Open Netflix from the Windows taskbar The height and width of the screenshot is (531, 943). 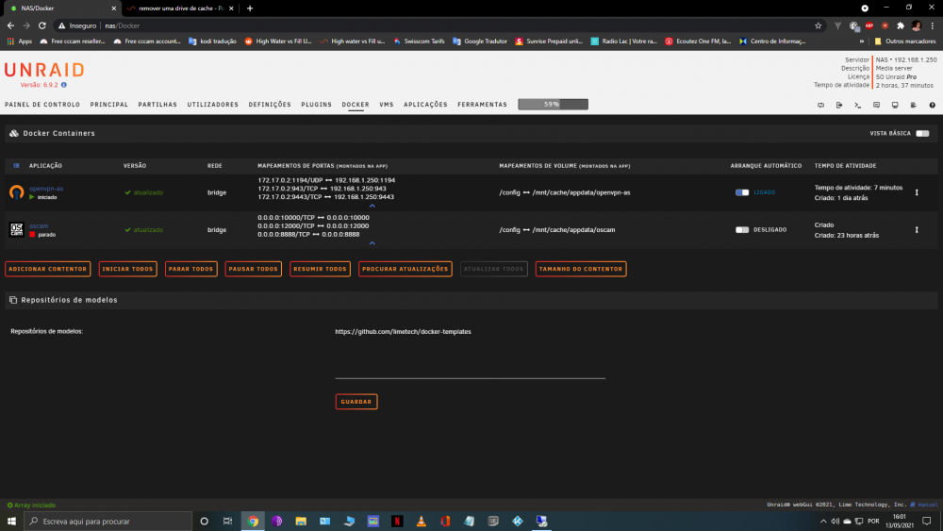click(x=397, y=522)
